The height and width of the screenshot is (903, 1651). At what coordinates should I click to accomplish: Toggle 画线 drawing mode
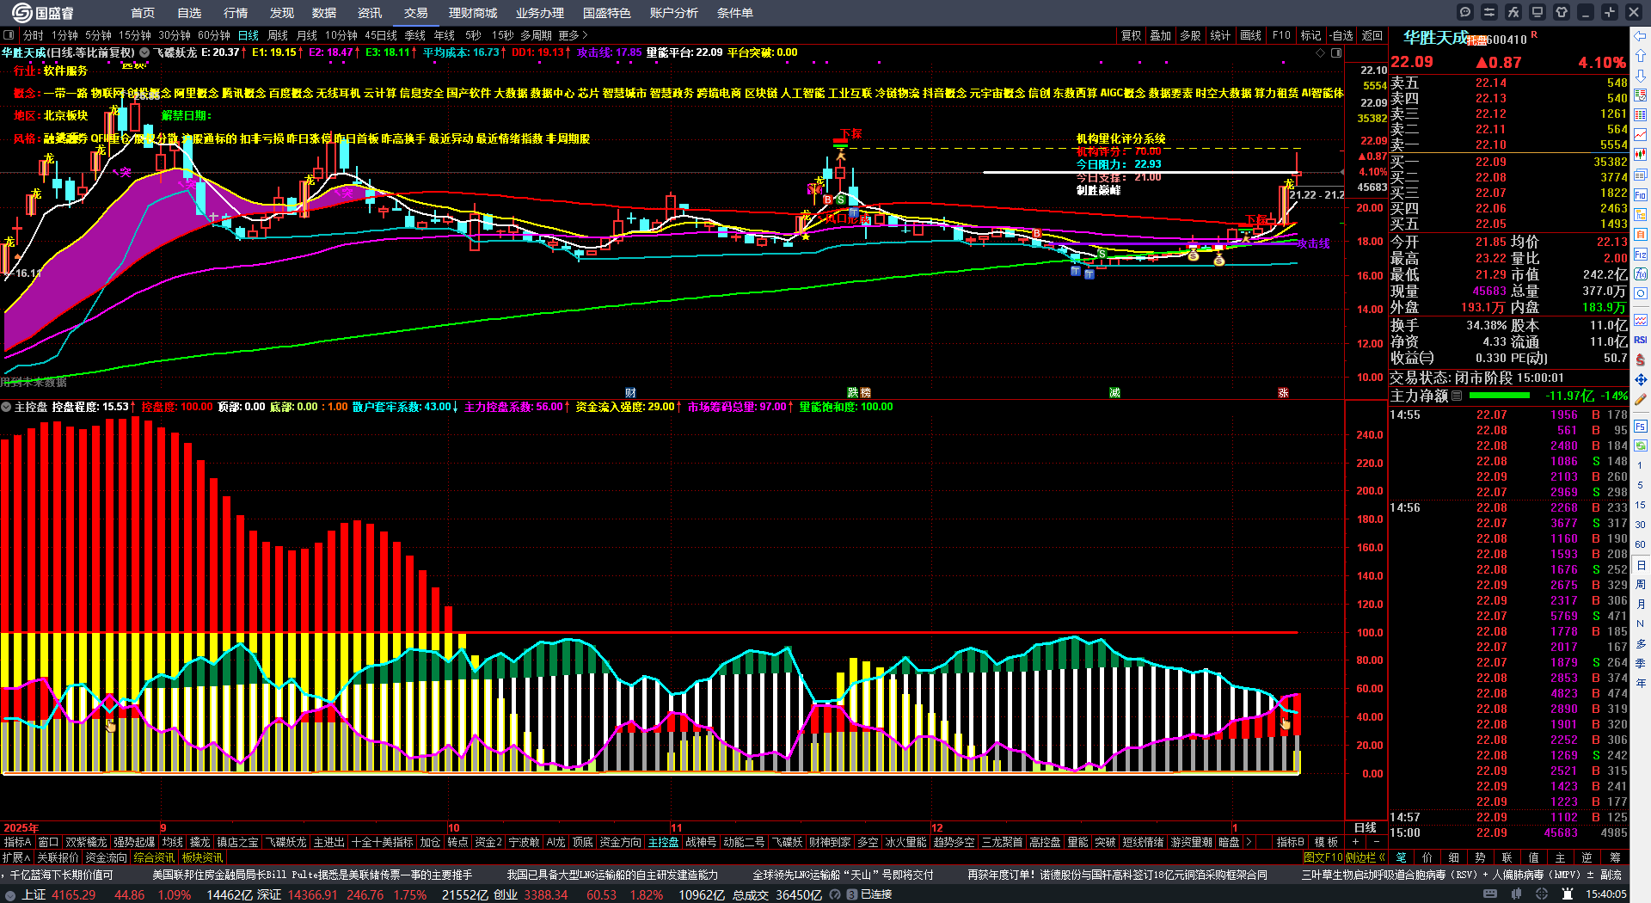[1250, 35]
